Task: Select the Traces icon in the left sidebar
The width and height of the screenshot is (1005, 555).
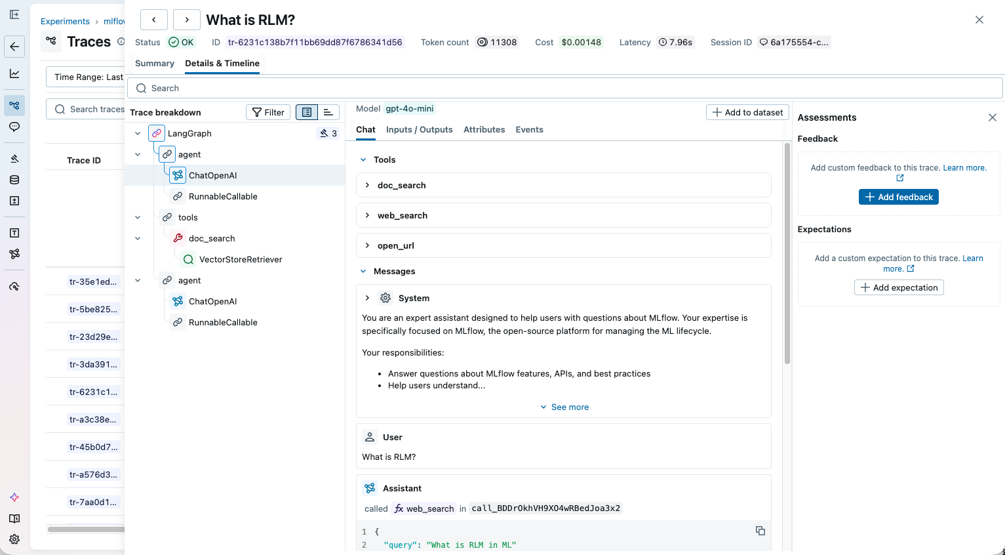Action: pos(14,105)
